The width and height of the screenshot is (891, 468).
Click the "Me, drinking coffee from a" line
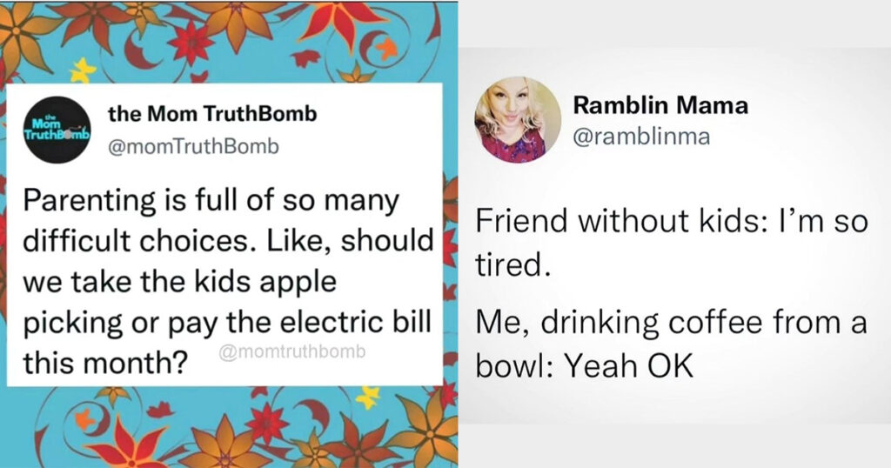(x=671, y=323)
